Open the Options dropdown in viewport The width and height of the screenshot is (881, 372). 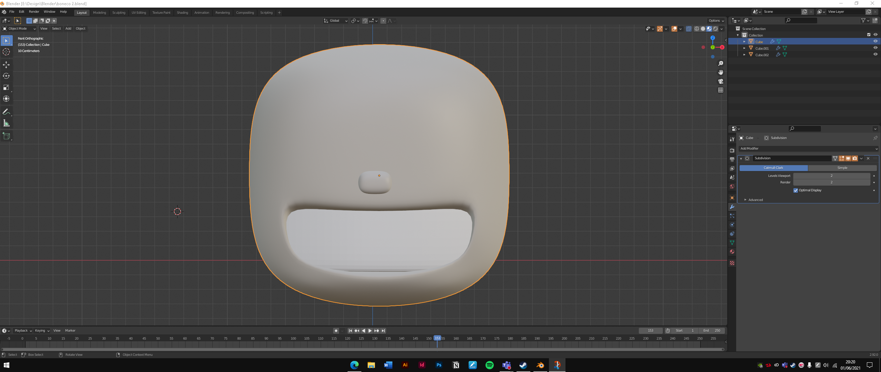716,21
